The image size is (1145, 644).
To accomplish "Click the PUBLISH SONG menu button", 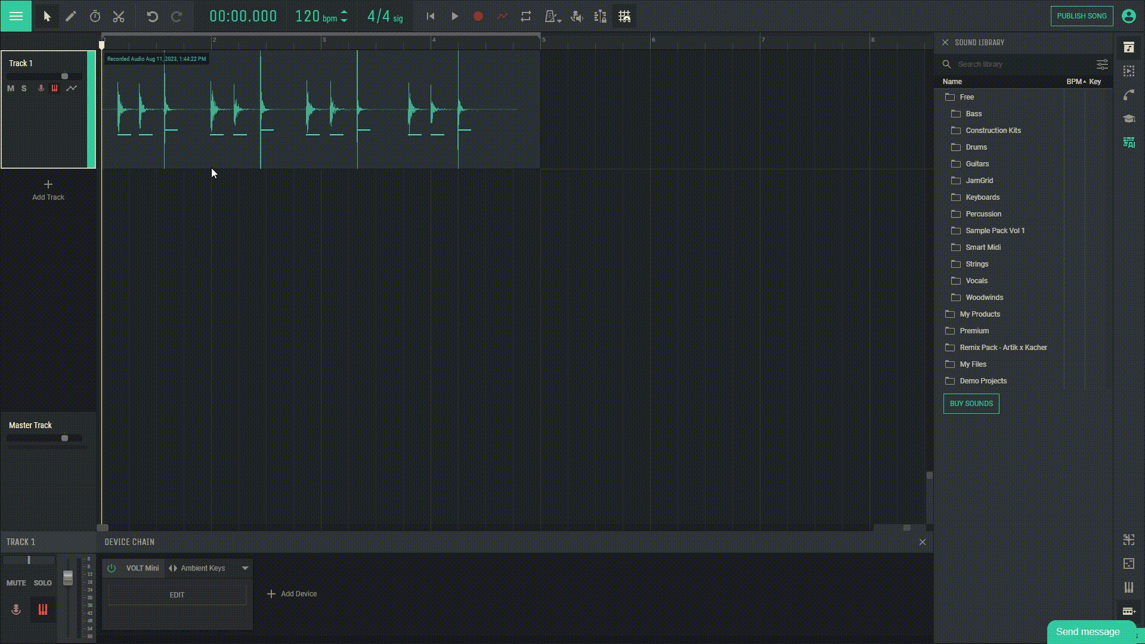I will point(1081,16).
